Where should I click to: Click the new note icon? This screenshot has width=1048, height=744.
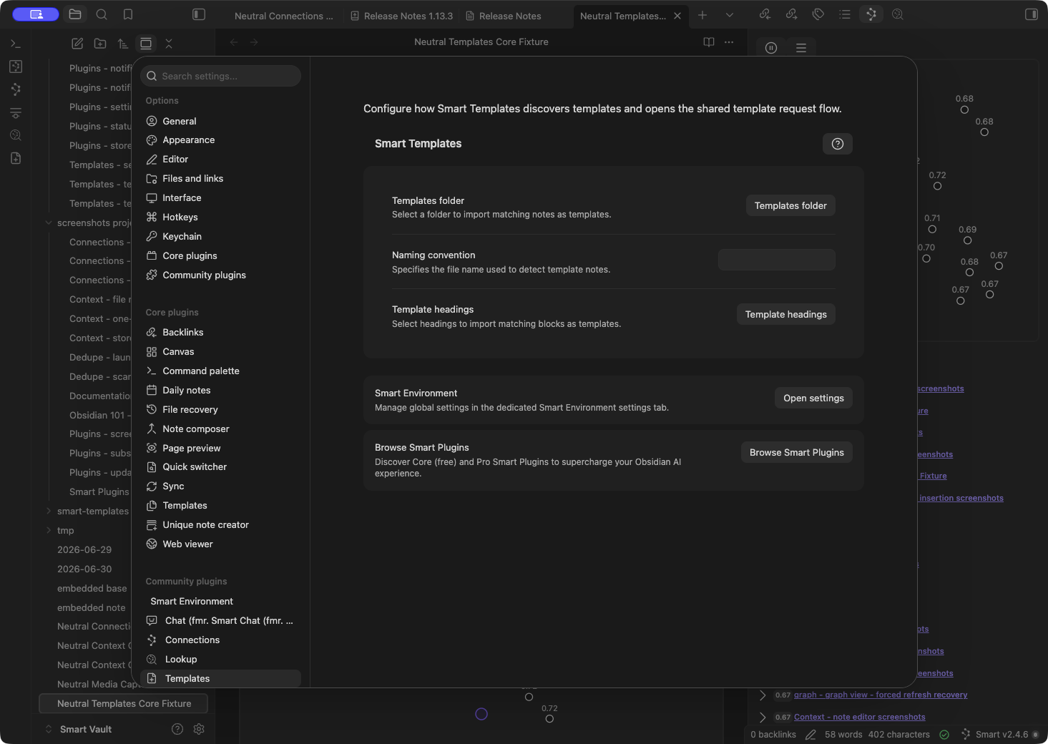(77, 44)
